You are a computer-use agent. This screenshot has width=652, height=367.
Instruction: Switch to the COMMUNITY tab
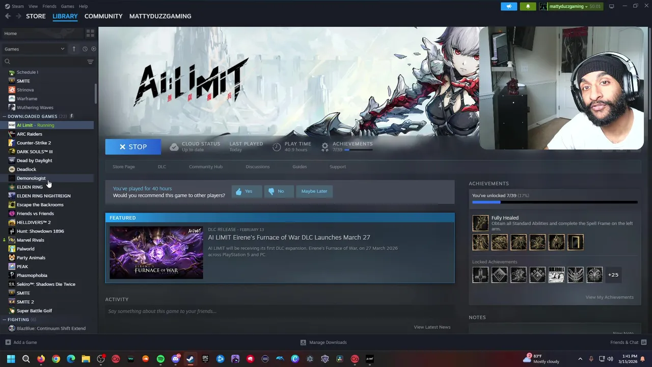point(103,16)
